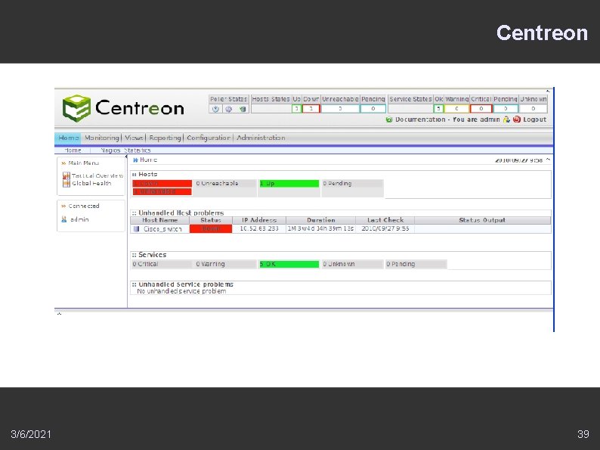
Task: Open the Home tab
Action: 68,138
